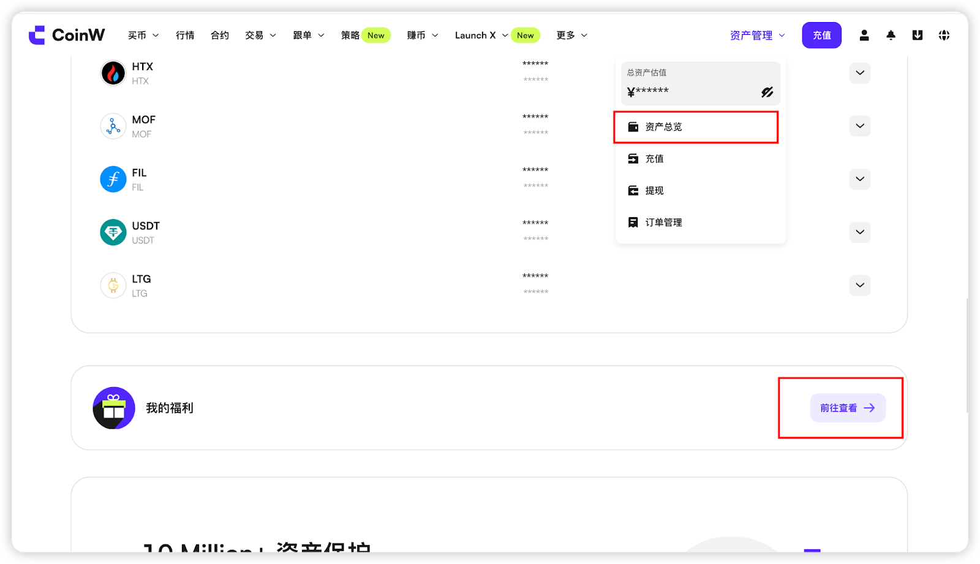
Task: Click the 总资产估值 label
Action: 647,73
